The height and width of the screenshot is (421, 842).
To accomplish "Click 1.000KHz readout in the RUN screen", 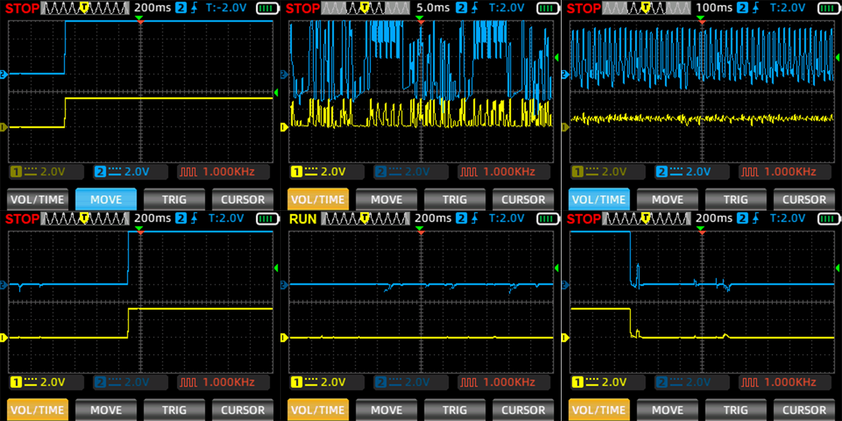I will click(x=509, y=382).
